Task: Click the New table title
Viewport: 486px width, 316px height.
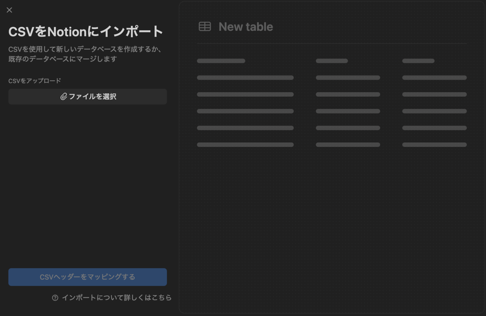Action: point(246,27)
